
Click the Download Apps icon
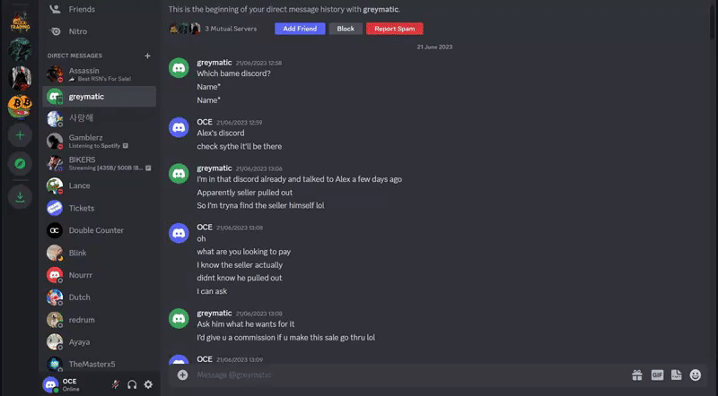(x=20, y=197)
